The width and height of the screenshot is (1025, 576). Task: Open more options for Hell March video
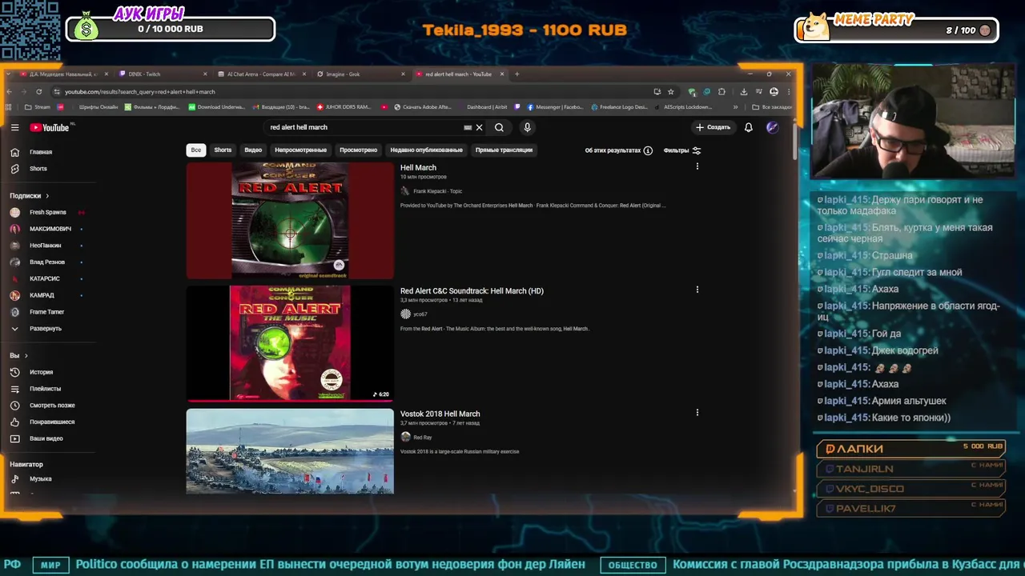tap(697, 166)
